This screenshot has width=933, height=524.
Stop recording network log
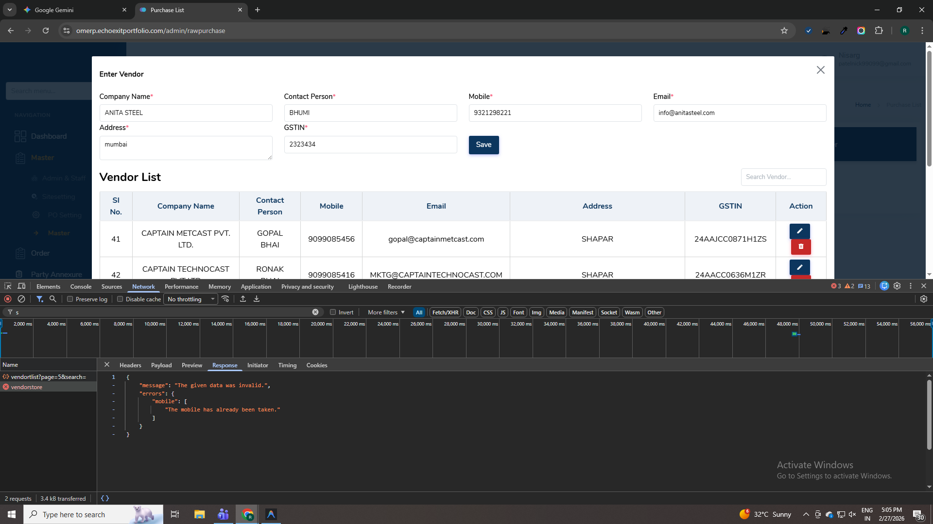click(8, 299)
